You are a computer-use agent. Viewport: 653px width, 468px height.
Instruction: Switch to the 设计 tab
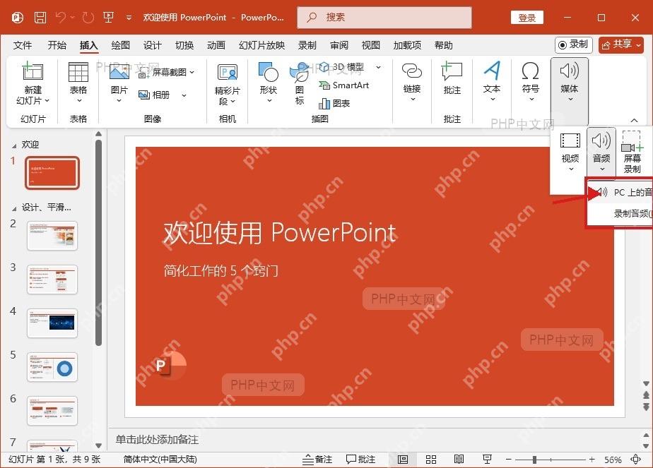pos(153,45)
